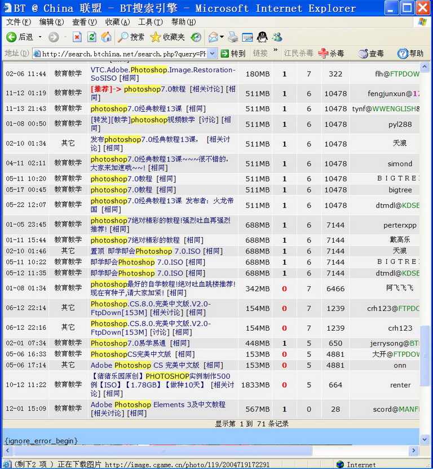
Task: Click the horizontal scrollbar left arrow
Action: pos(8,450)
